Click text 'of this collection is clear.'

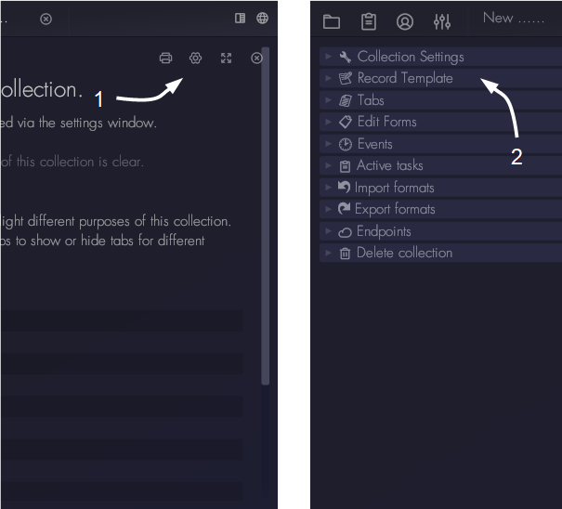[72, 162]
